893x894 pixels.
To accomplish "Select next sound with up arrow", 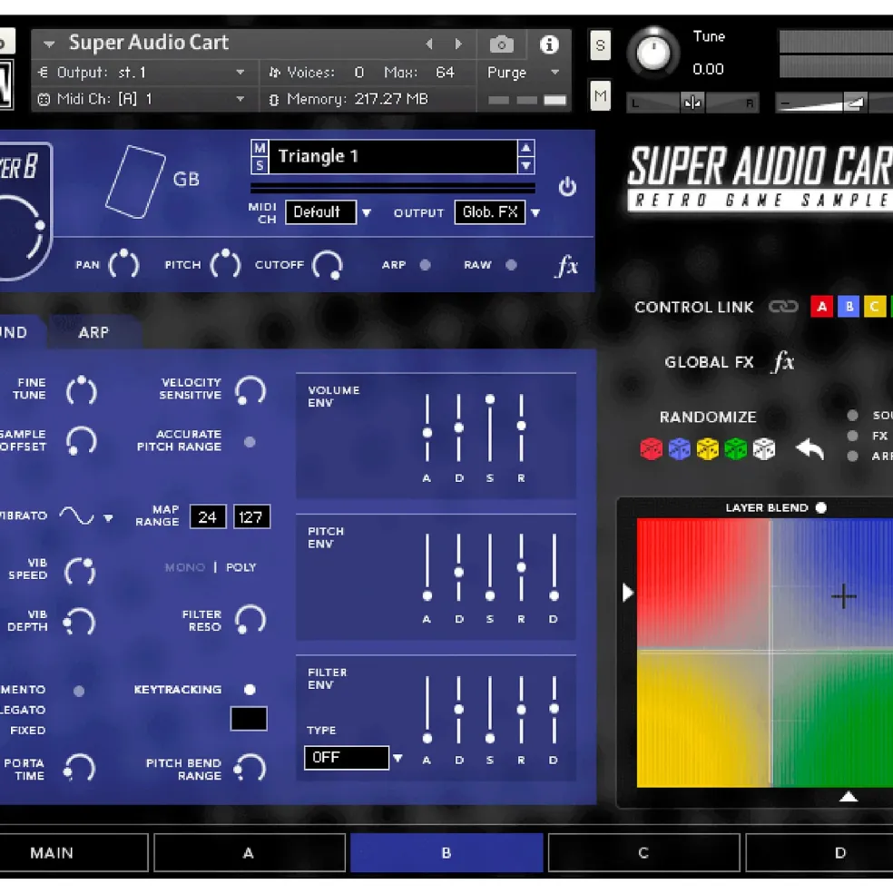I will [x=525, y=148].
